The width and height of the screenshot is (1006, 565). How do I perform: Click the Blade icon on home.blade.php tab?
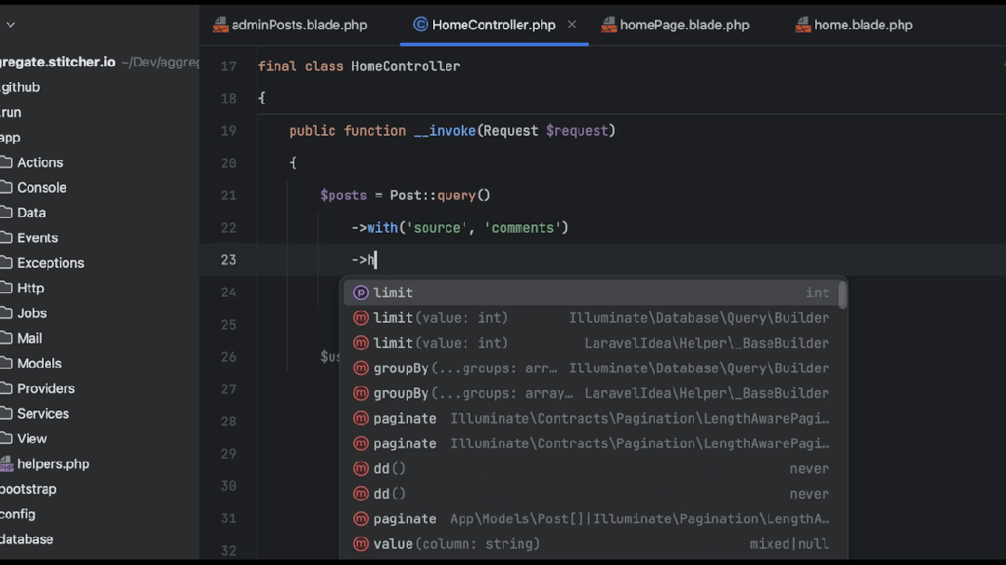(x=803, y=25)
